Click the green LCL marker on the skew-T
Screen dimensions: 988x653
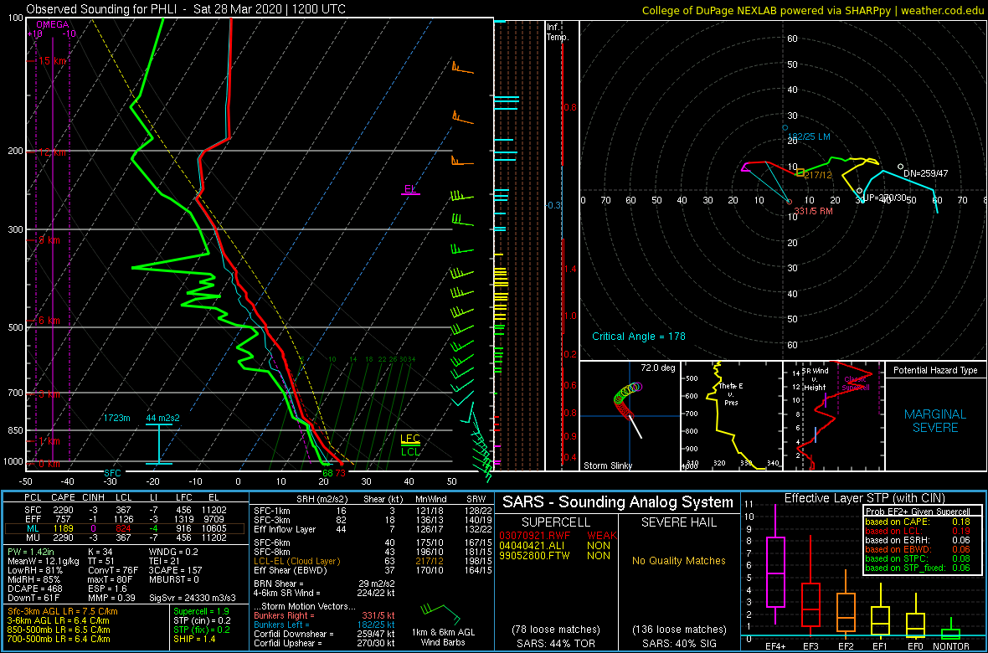pos(410,450)
